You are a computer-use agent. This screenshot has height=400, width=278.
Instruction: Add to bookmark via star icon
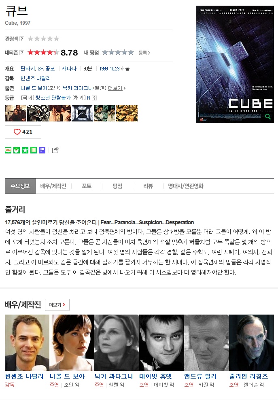click(x=25, y=150)
